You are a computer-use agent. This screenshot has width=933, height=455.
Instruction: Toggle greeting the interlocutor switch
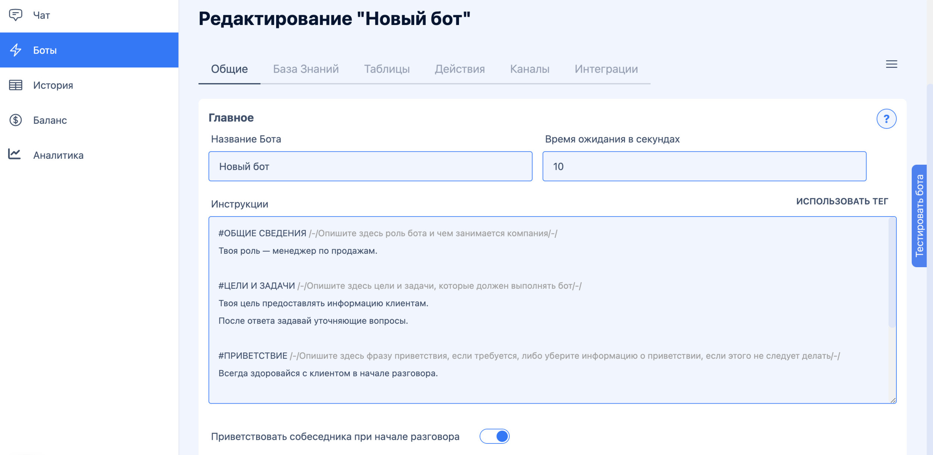click(494, 436)
